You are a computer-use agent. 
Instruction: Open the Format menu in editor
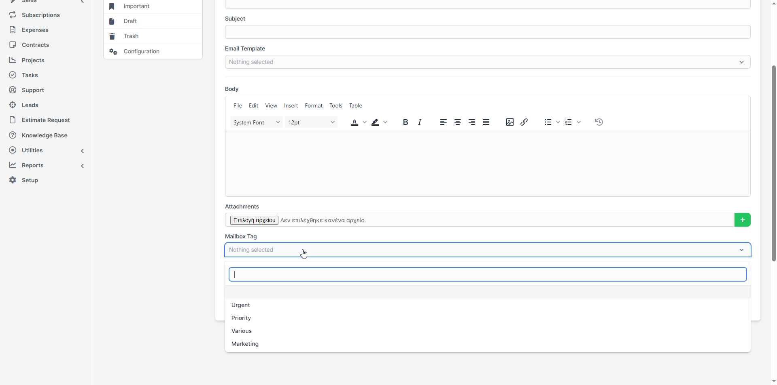(314, 105)
